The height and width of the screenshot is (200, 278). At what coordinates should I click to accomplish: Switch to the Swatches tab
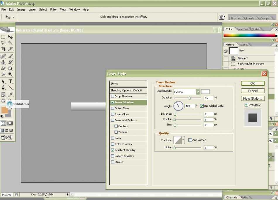pyautogui.click(x=242, y=29)
